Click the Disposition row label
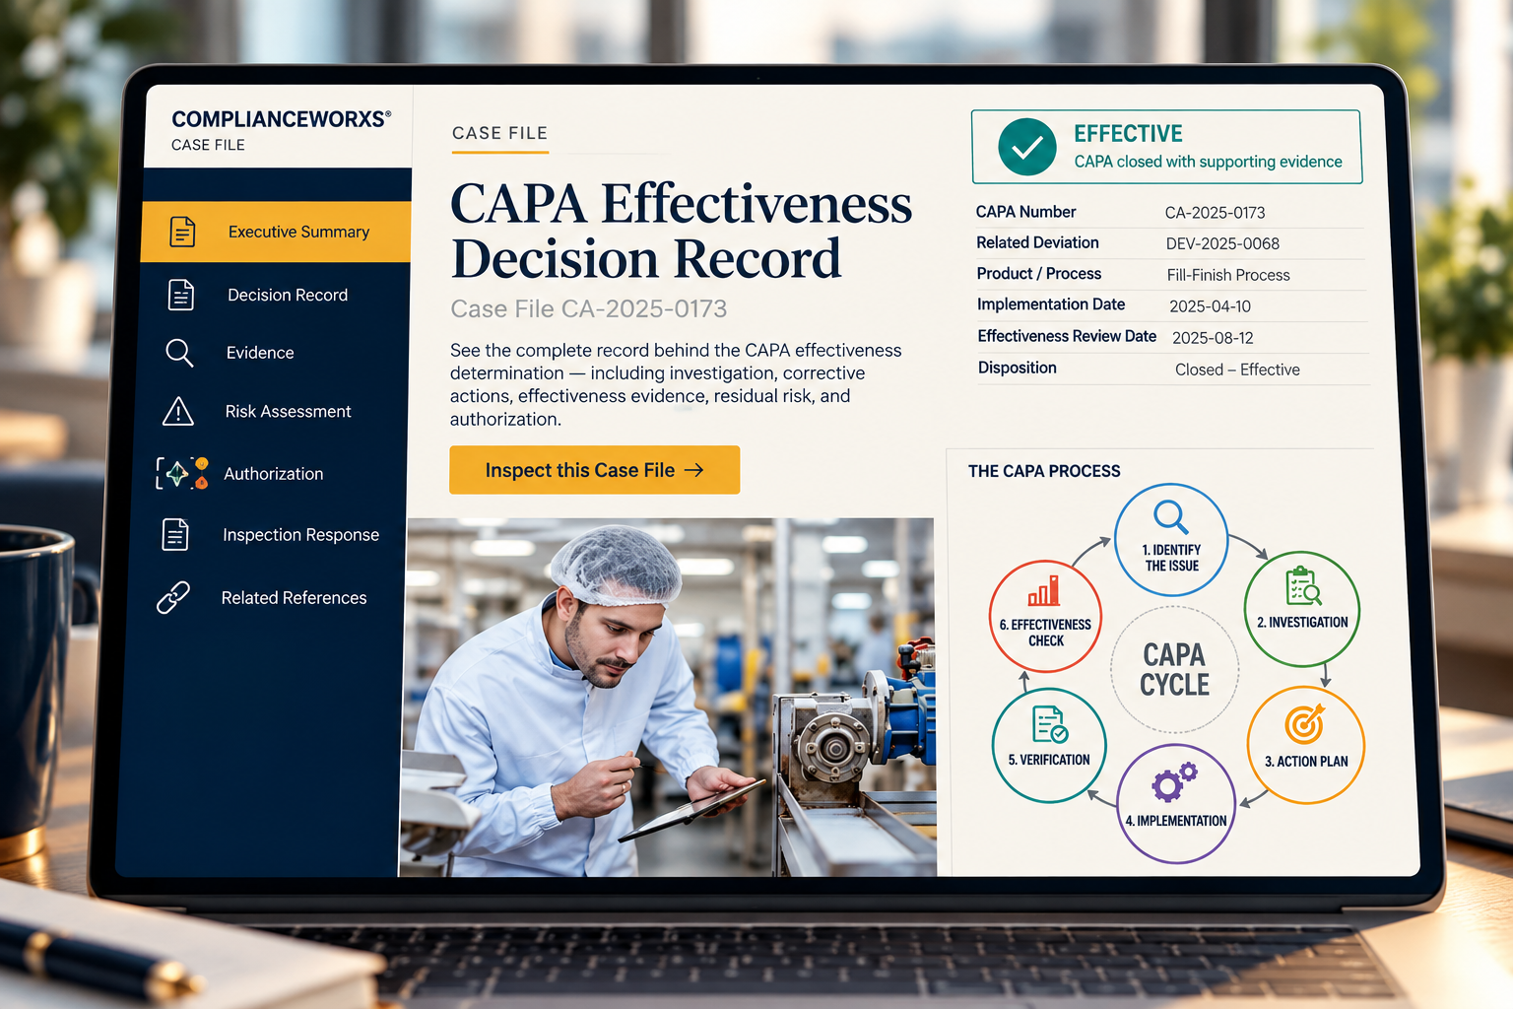1513x1009 pixels. (x=1018, y=368)
